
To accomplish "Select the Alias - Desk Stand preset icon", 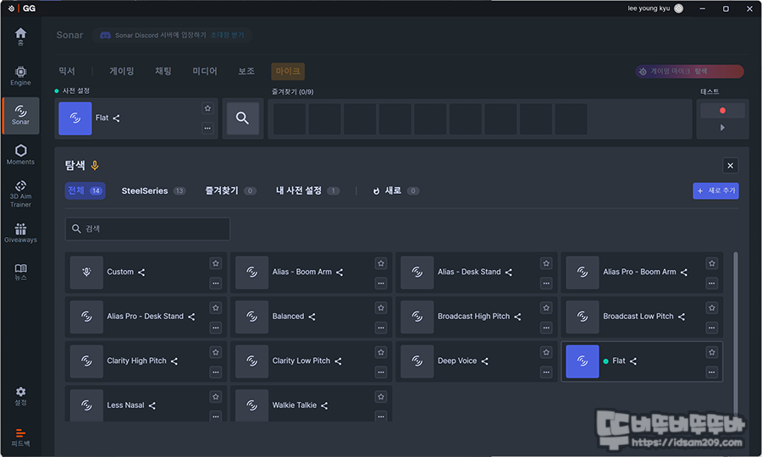I will click(x=417, y=272).
